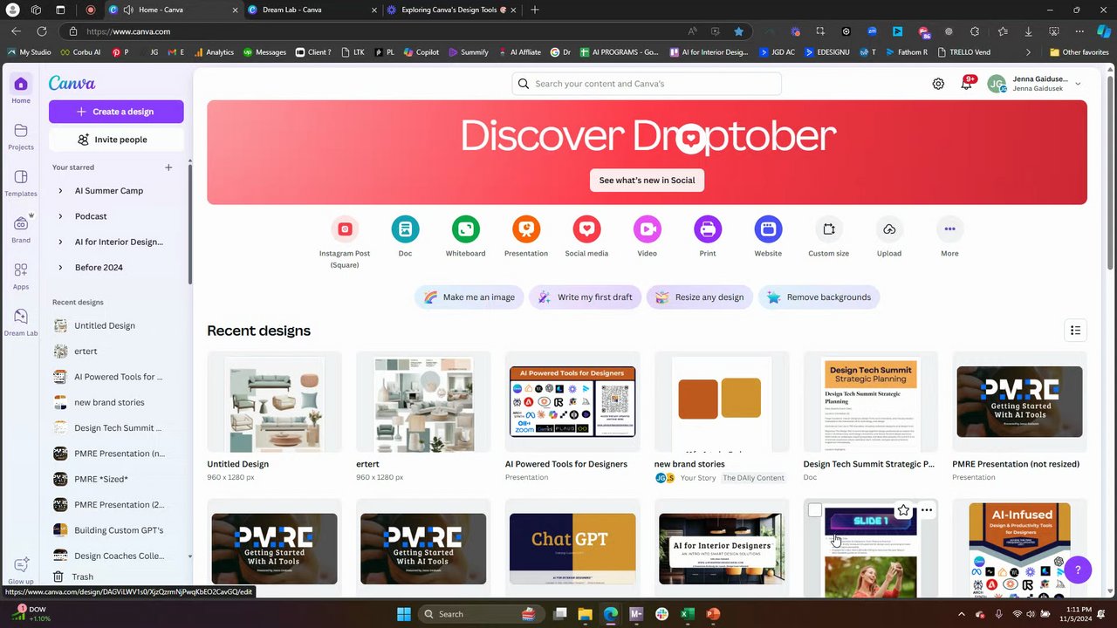Add a starred item with plus icon
Screen dimensions: 1117x628
coord(168,167)
